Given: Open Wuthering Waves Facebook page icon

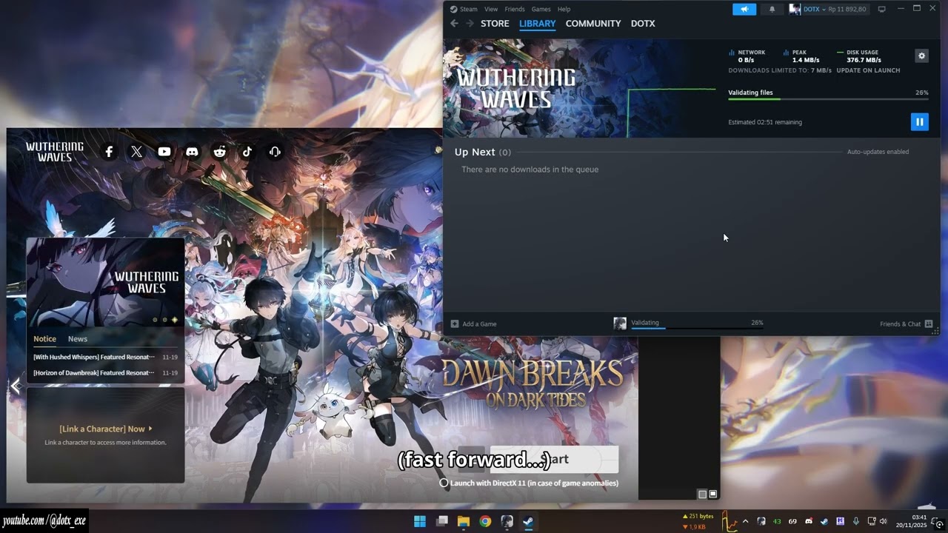Looking at the screenshot, I should (x=109, y=152).
